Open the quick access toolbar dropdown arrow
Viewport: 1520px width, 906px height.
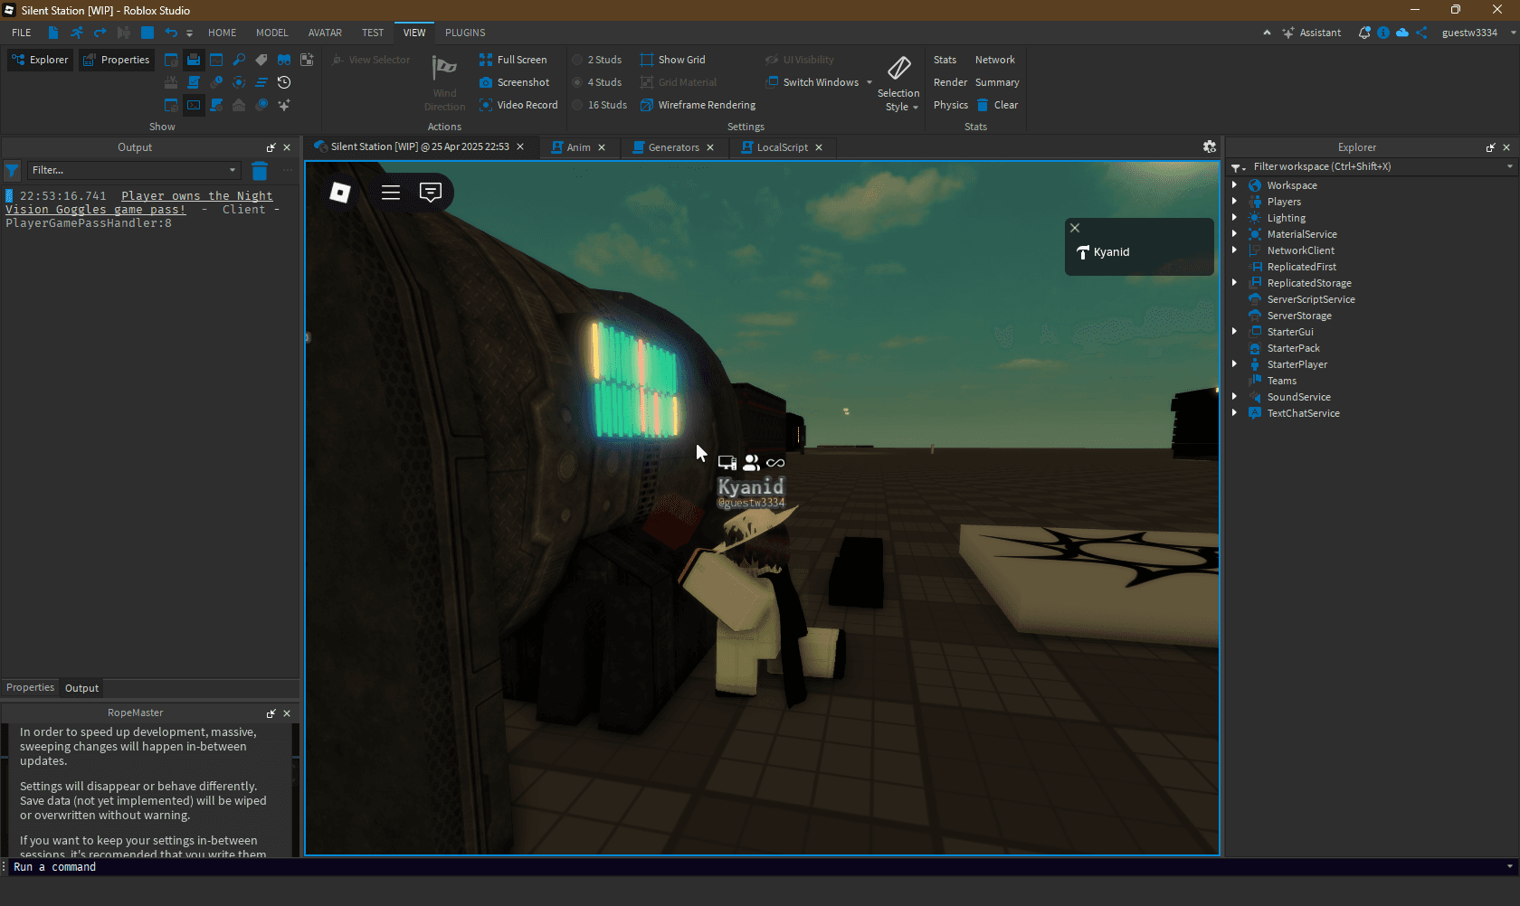(x=190, y=33)
